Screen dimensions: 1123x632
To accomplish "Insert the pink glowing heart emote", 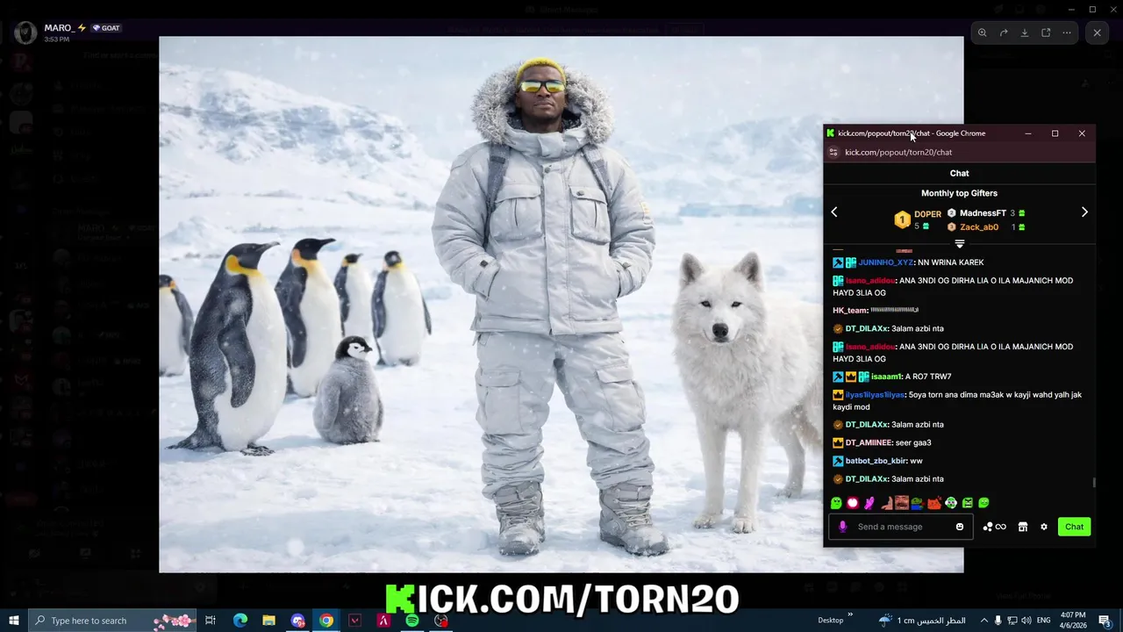I will tap(852, 503).
